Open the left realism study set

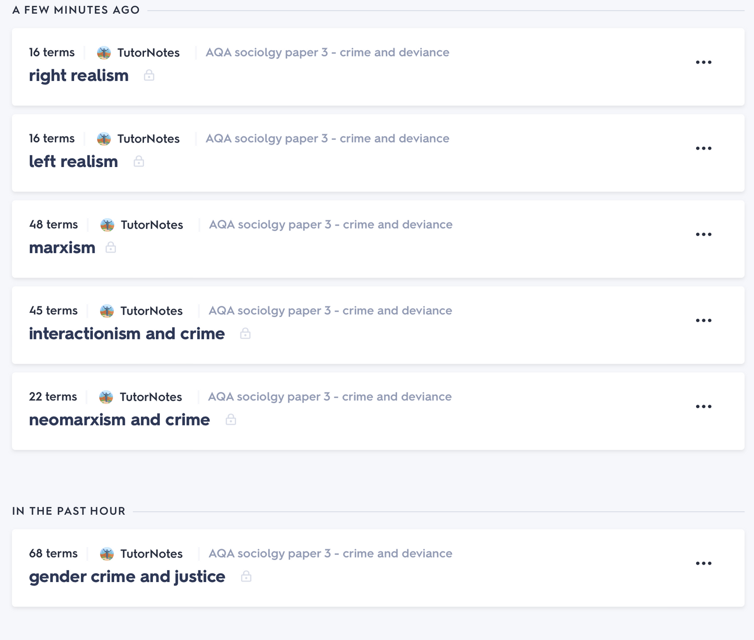click(74, 162)
